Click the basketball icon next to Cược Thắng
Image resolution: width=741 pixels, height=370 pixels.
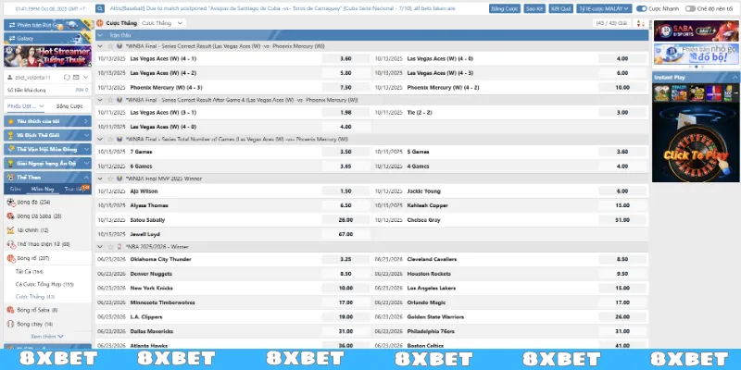[100, 20]
